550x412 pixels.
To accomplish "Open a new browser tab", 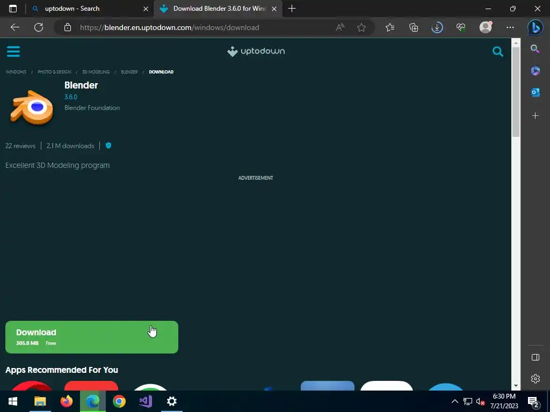I will pyautogui.click(x=292, y=9).
